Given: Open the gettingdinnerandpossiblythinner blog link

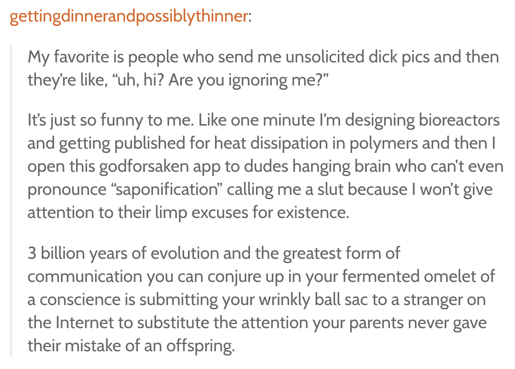Looking at the screenshot, I should 129,16.
